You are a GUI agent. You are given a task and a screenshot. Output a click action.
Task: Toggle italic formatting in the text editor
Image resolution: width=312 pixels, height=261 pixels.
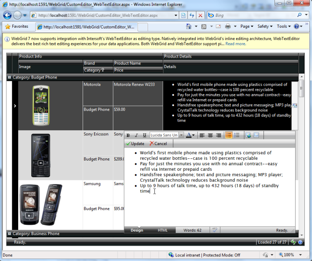click(x=136, y=135)
